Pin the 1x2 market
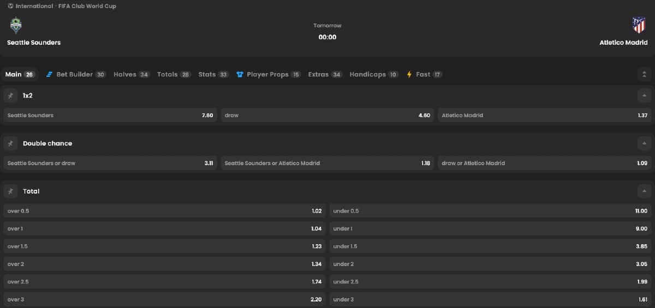655x308 pixels. pos(10,95)
